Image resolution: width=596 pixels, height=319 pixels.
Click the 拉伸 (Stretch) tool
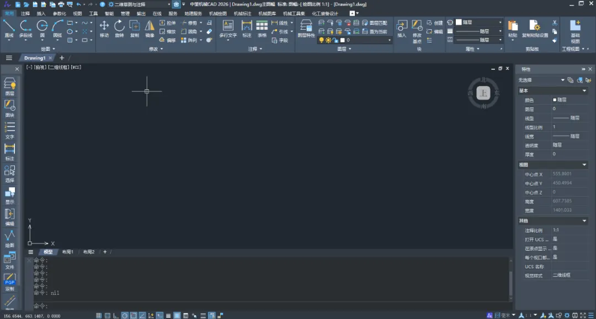(168, 23)
